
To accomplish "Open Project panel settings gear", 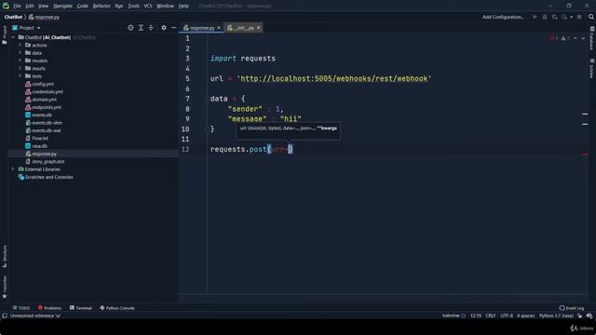I will tap(164, 28).
